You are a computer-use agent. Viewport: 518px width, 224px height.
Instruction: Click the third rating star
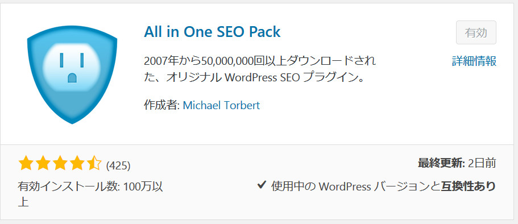pos(60,164)
